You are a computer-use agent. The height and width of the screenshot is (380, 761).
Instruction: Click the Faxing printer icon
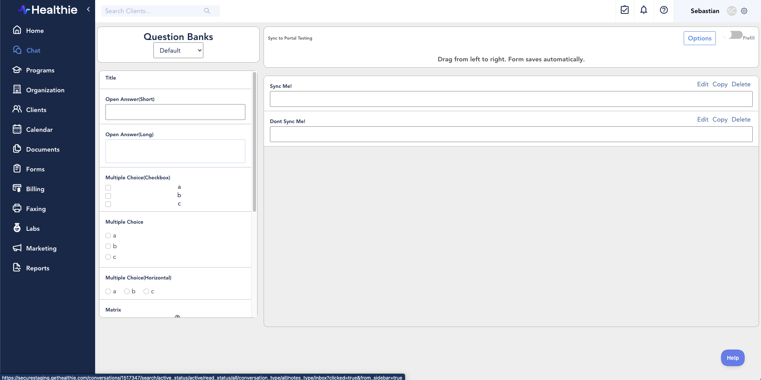[x=17, y=208]
